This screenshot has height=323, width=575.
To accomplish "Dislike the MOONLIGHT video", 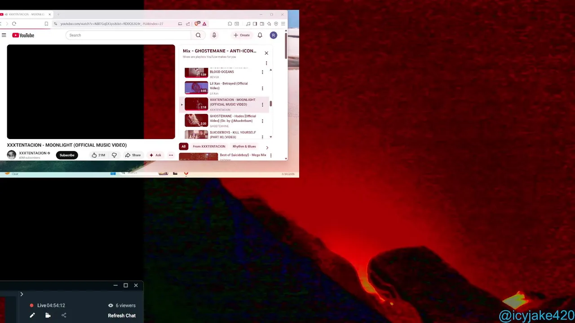I will tap(114, 155).
